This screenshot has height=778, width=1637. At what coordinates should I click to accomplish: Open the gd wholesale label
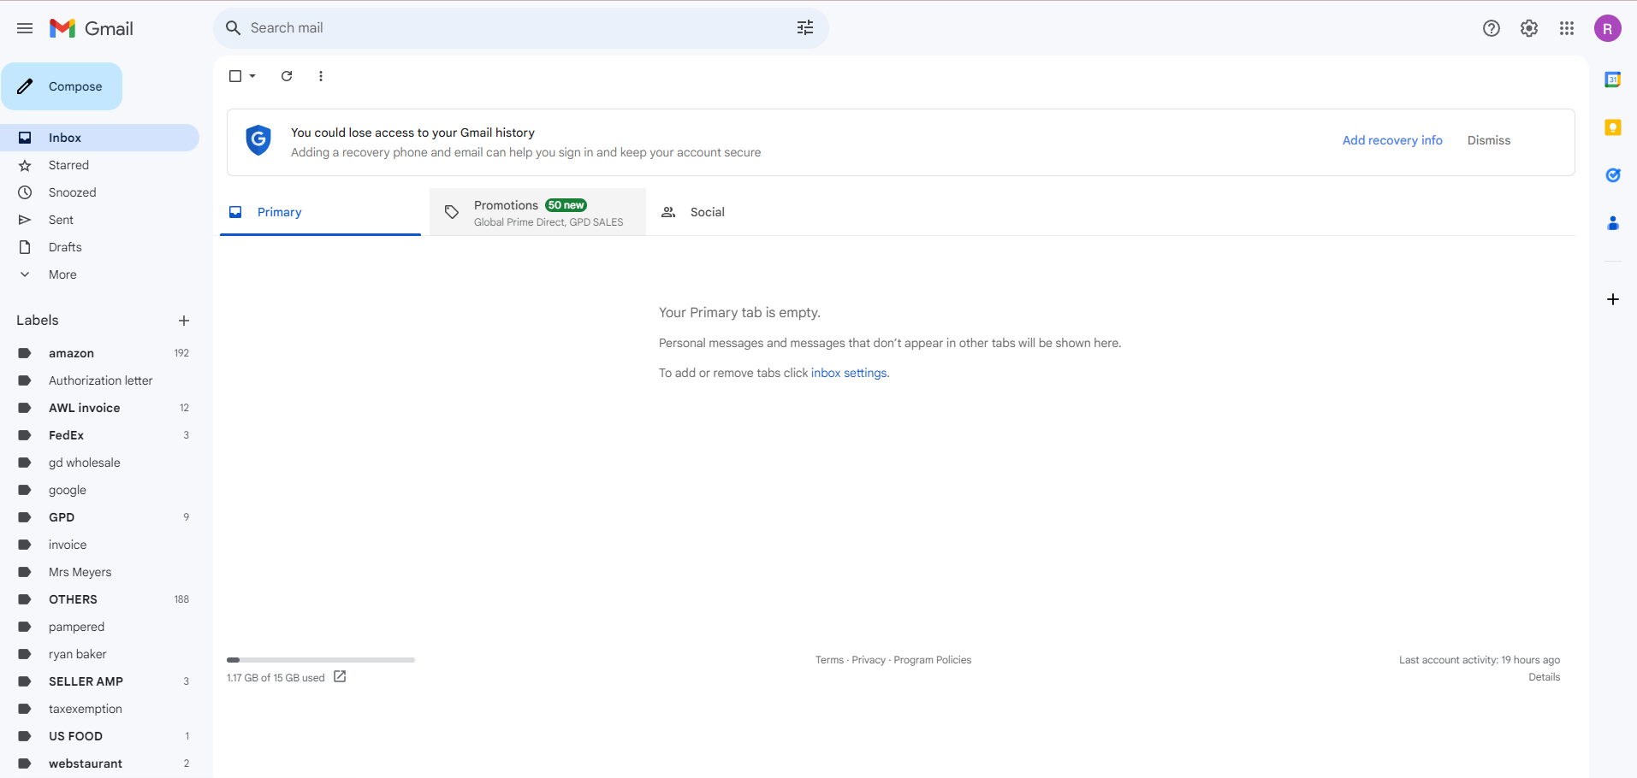(99, 463)
